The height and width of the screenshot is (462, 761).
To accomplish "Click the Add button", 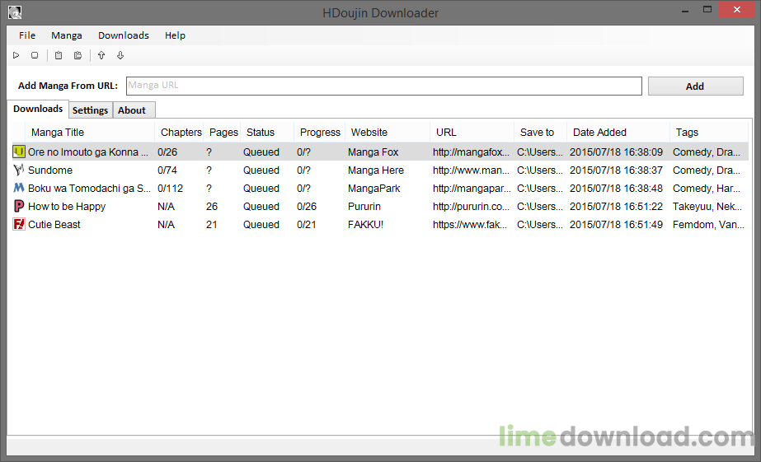I will (696, 86).
